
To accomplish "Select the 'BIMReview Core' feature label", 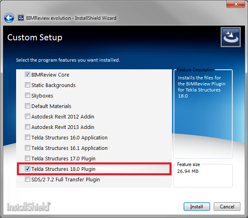I will [50, 75].
